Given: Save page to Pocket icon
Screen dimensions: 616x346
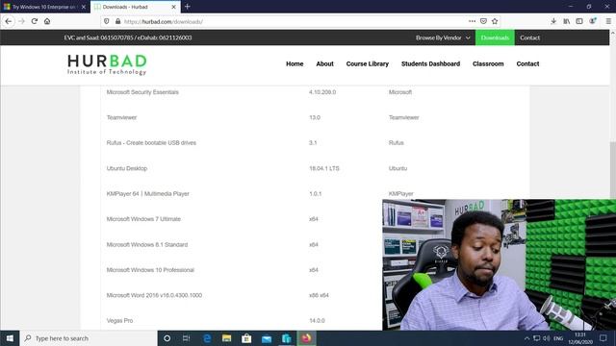Looking at the screenshot, I should (483, 21).
